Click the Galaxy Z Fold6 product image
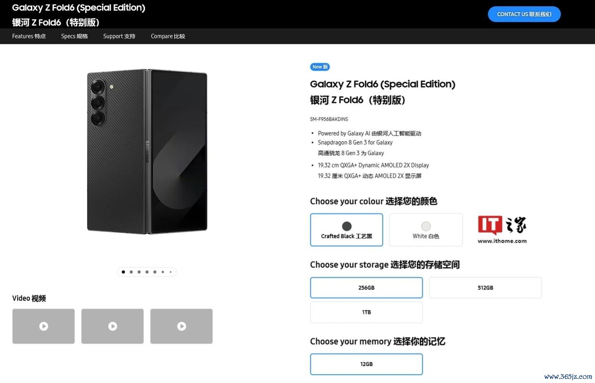 [x=147, y=151]
